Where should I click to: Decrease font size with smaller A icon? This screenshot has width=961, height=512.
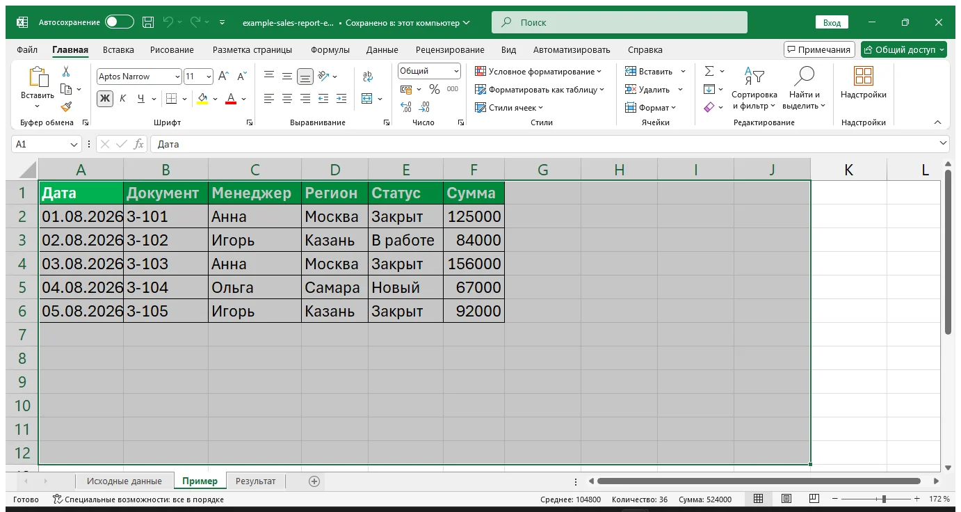pyautogui.click(x=242, y=77)
